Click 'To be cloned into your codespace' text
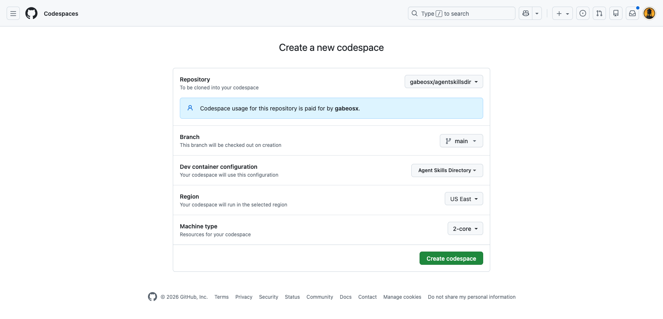Screen dimensions: 663x319 coord(219,88)
